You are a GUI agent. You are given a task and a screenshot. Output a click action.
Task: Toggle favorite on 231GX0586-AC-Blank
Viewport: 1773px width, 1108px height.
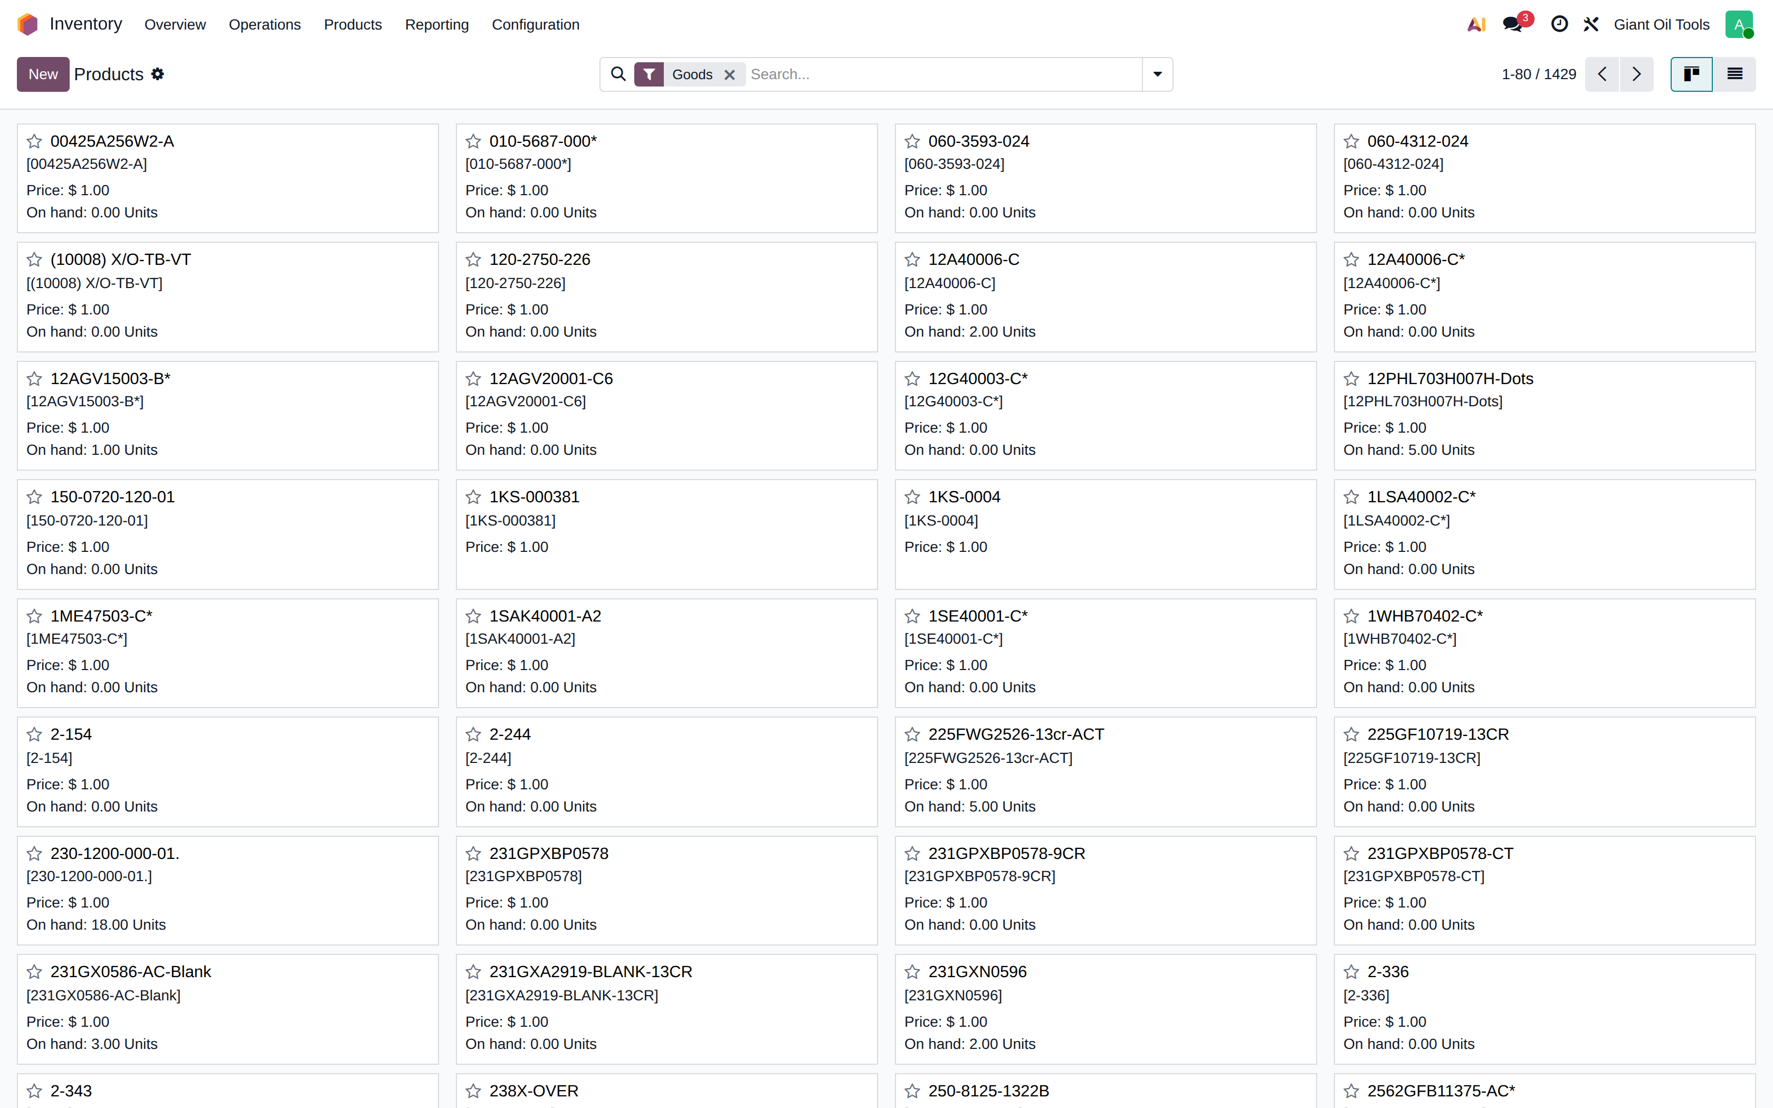pyautogui.click(x=34, y=972)
